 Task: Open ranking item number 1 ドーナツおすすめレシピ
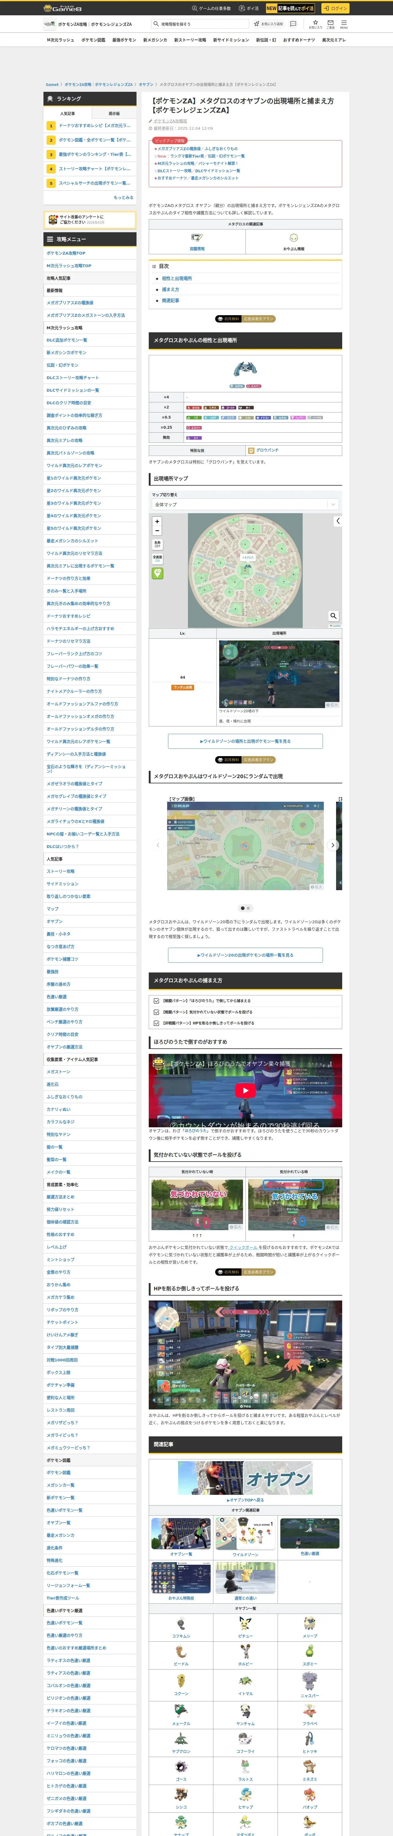click(90, 125)
